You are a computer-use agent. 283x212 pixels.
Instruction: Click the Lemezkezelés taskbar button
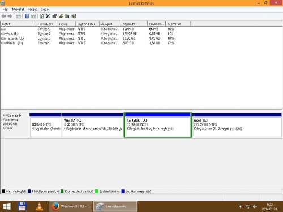(115, 206)
